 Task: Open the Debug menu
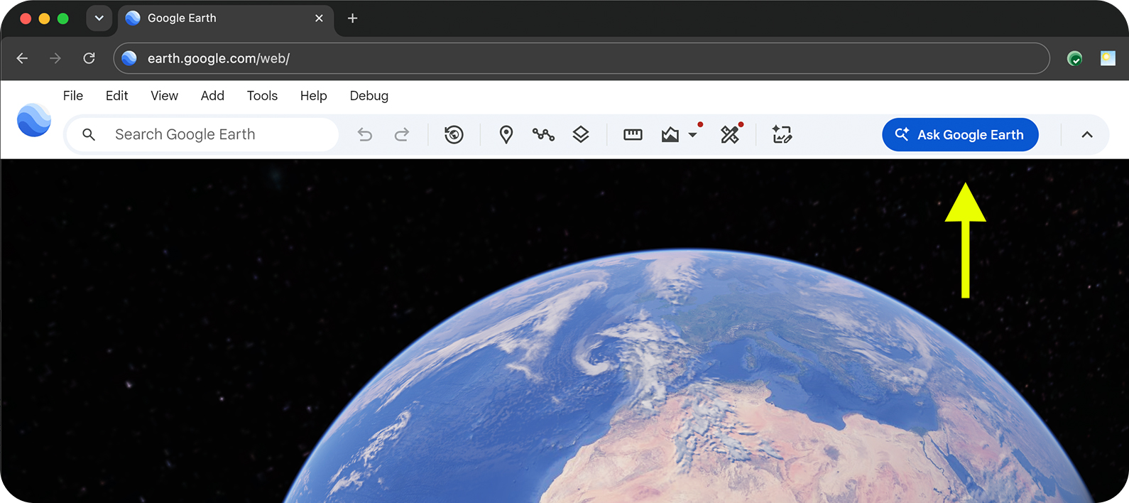pyautogui.click(x=369, y=95)
